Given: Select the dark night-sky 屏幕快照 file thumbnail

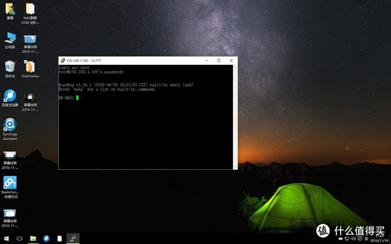Looking at the screenshot, I should tap(30, 97).
